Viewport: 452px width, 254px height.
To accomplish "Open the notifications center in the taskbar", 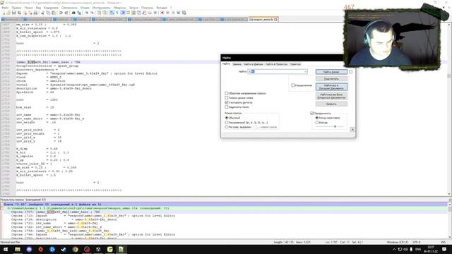I will click(x=444, y=249).
